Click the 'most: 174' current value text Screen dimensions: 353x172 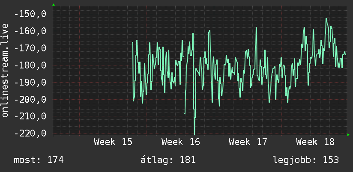39,160
